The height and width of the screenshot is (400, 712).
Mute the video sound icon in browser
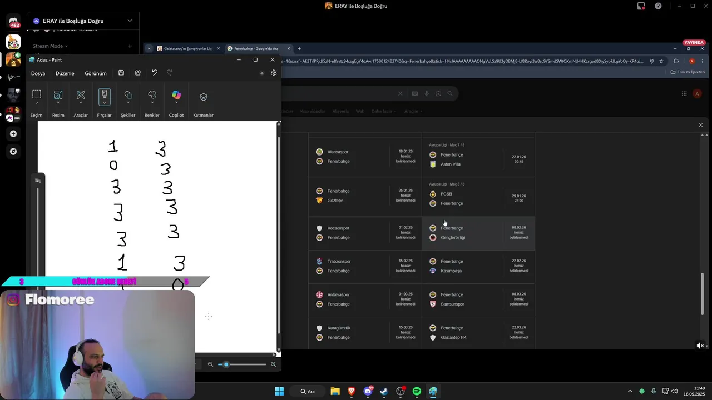pyautogui.click(x=701, y=346)
